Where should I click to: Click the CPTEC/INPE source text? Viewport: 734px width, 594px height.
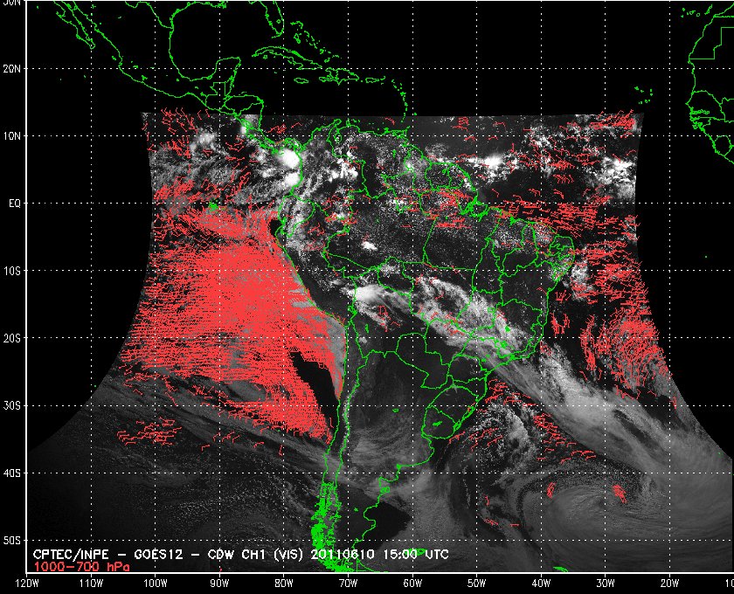click(x=71, y=556)
